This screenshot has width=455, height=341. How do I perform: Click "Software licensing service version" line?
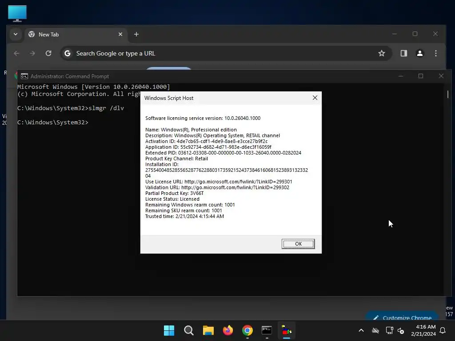pos(203,118)
